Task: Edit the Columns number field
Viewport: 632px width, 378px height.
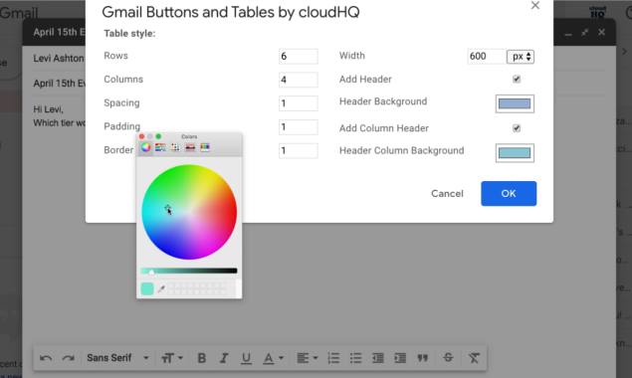Action: tap(298, 80)
